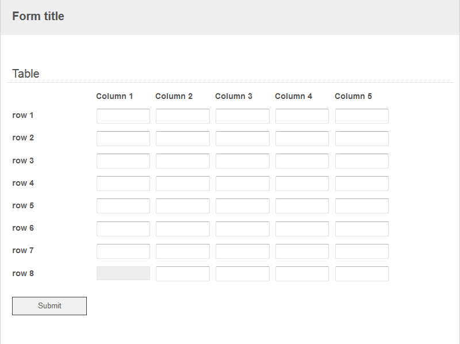Viewport: 460px width, 344px height.
Task: Select the row 4 Column 2 field
Action: (183, 184)
